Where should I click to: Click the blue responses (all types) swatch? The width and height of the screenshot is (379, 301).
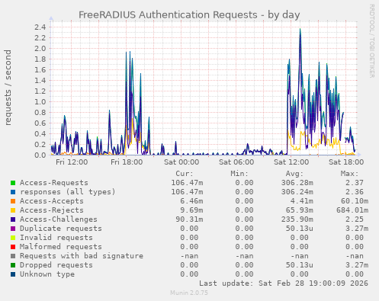click(x=13, y=192)
